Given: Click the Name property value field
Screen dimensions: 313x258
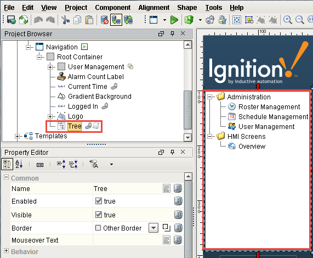Looking at the screenshot, I should click(x=128, y=188).
